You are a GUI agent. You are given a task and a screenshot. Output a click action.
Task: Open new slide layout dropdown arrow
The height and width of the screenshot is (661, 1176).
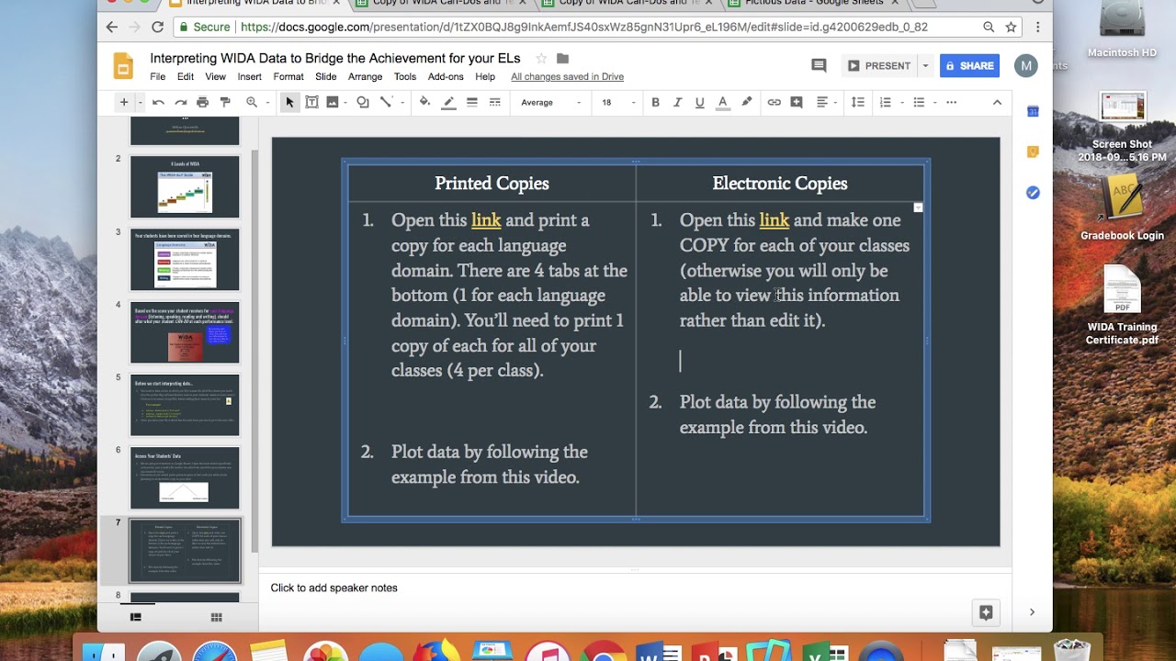click(140, 102)
